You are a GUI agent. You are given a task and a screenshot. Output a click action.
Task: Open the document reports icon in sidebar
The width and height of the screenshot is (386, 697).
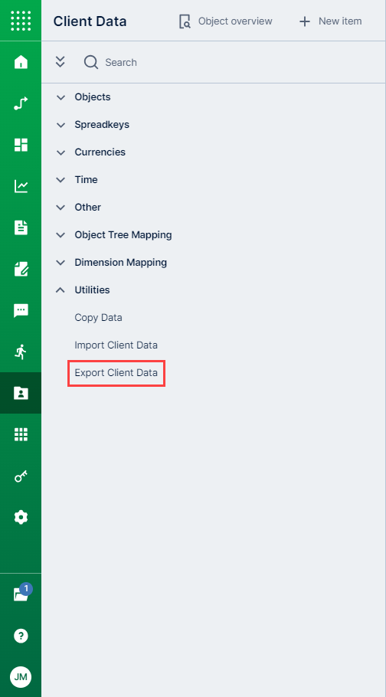click(21, 227)
